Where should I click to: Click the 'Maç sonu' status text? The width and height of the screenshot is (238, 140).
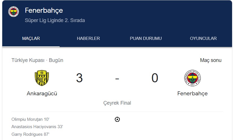[x=211, y=60]
